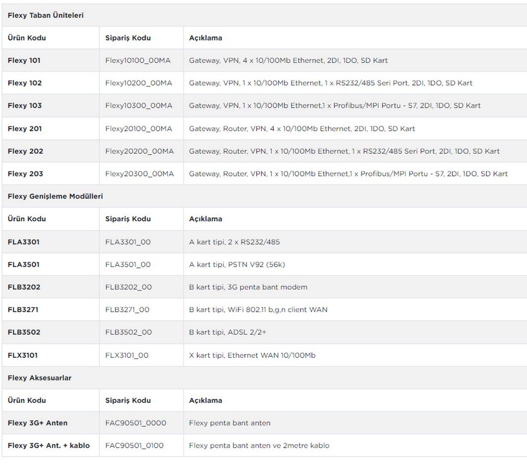Click order code 'FLB3202_00'
This screenshot has height=464, width=527.
tap(129, 287)
